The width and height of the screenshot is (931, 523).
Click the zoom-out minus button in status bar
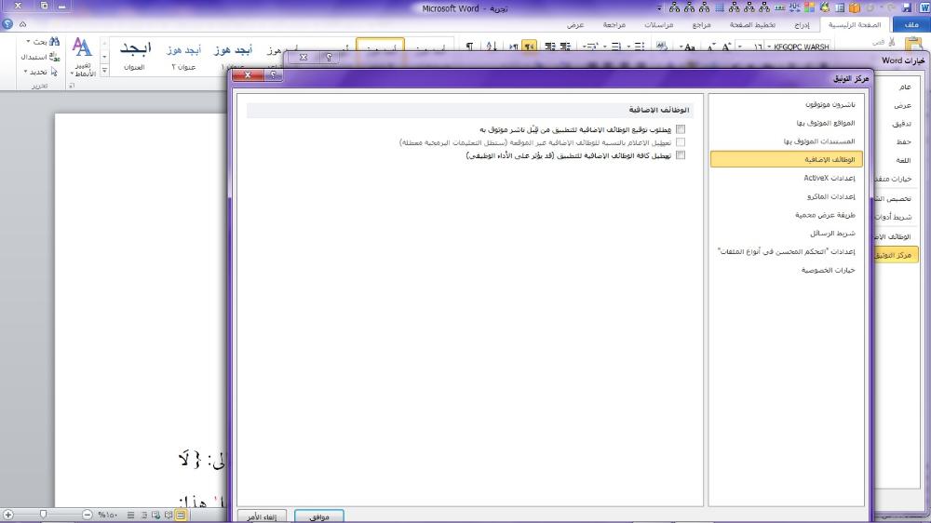click(x=88, y=515)
